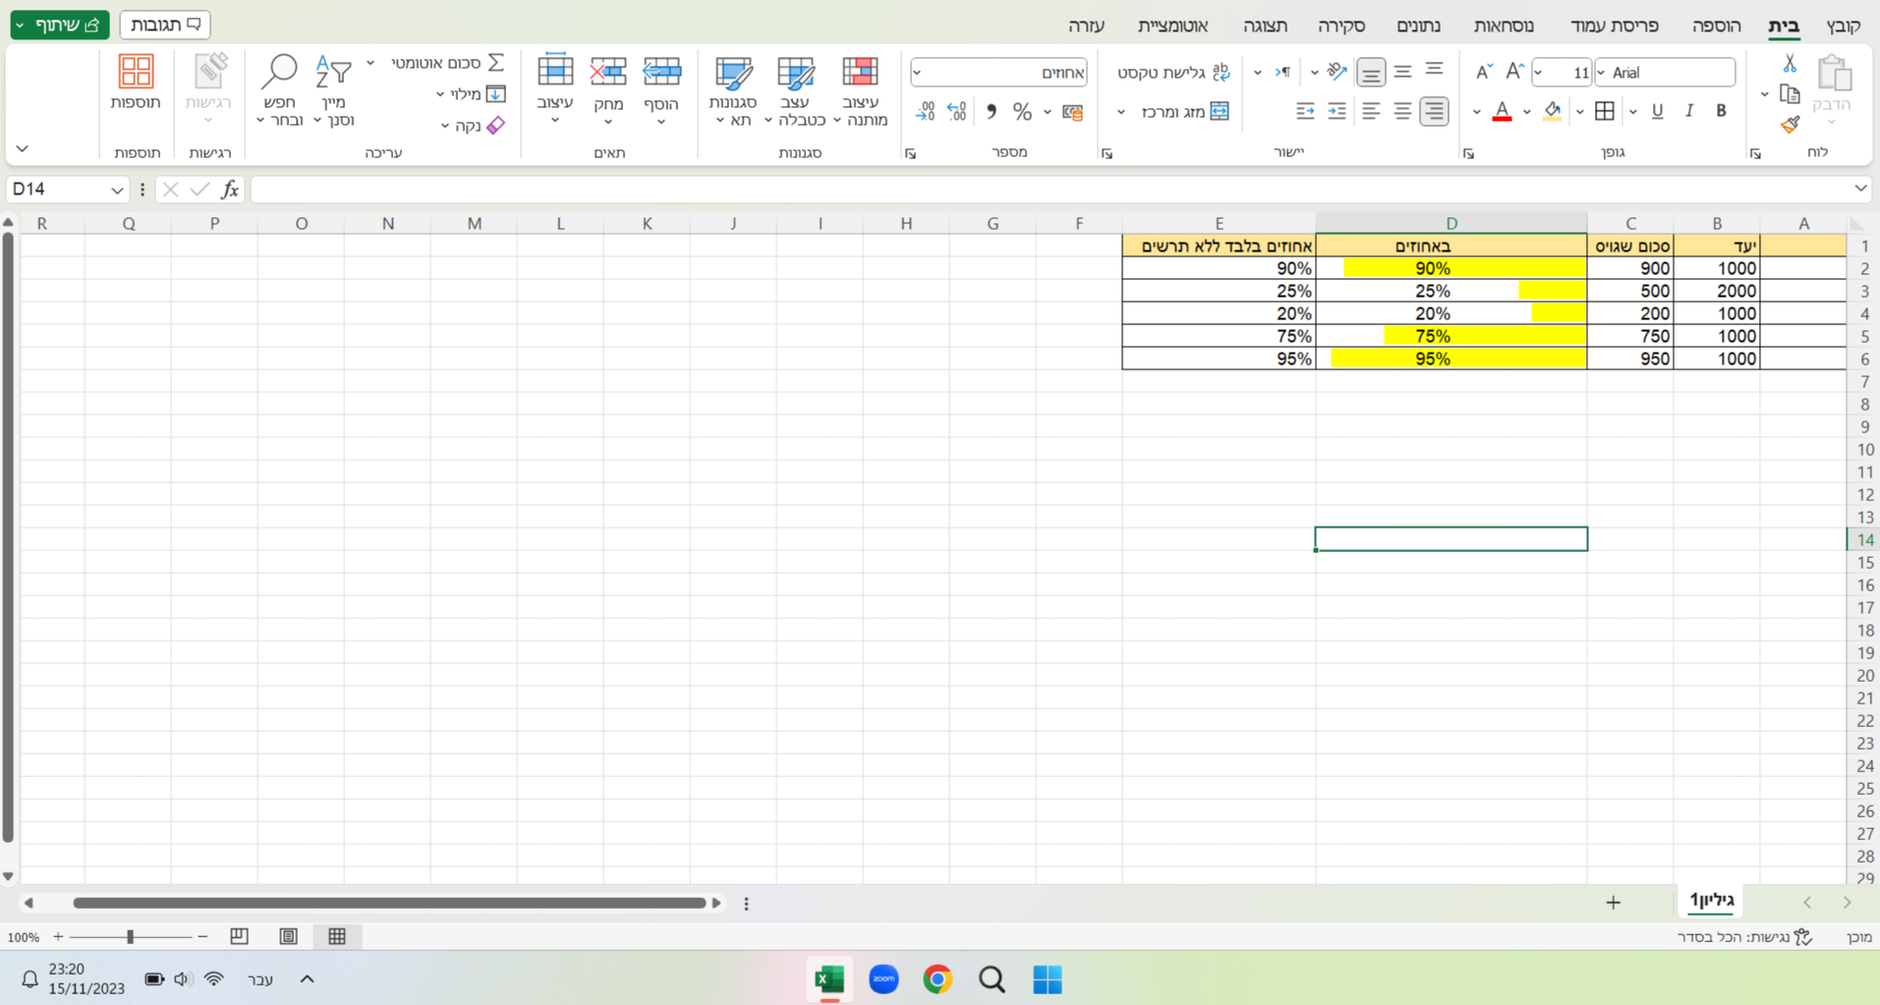This screenshot has height=1005, width=1880.
Task: Open AutoSum (סכום אוטומטי) dropdown arrow
Action: 370,63
